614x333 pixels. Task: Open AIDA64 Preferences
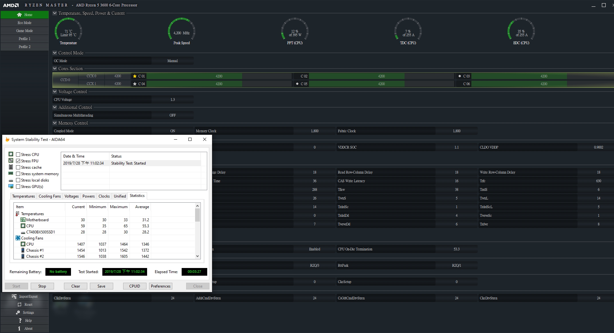tap(161, 286)
